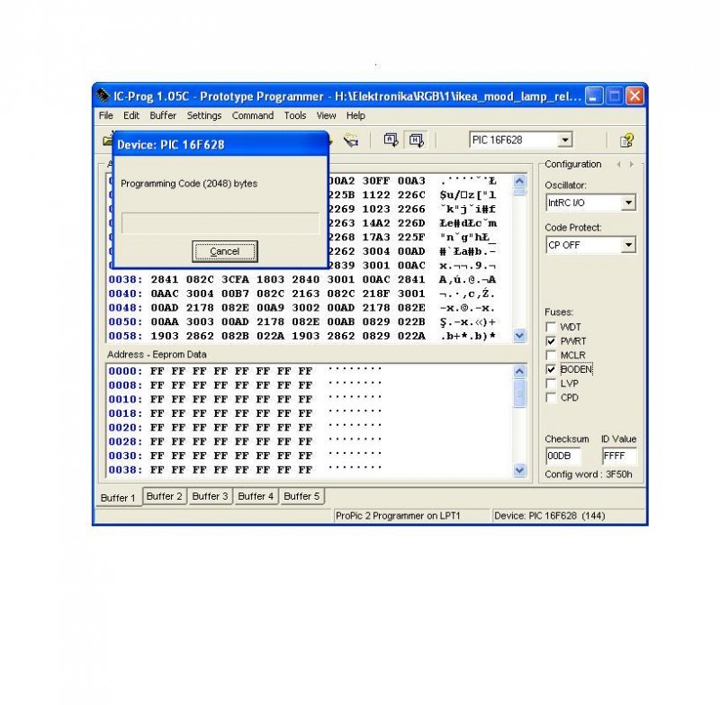
Task: Click the 'Address - Eeprom Data' label
Action: click(157, 355)
